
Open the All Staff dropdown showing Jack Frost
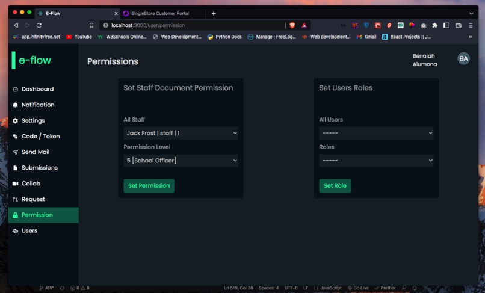pos(181,133)
